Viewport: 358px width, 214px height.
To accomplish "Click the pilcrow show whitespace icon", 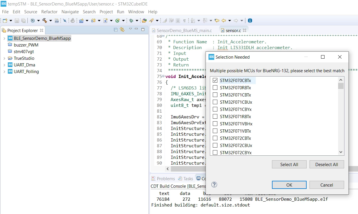I will 184,21.
